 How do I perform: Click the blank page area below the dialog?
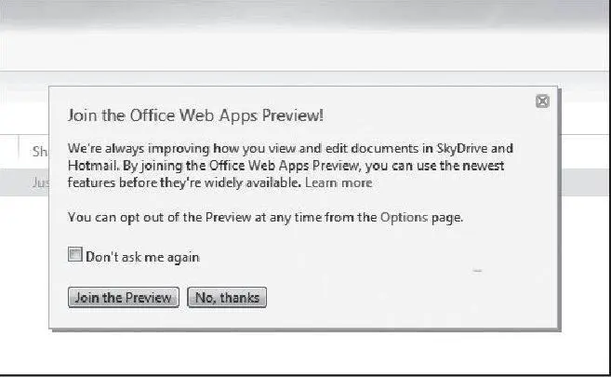pyautogui.click(x=305, y=352)
